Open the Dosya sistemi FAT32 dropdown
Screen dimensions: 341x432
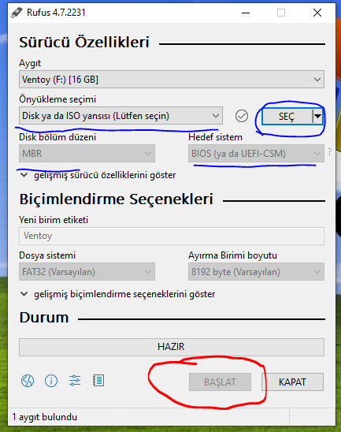(x=87, y=272)
